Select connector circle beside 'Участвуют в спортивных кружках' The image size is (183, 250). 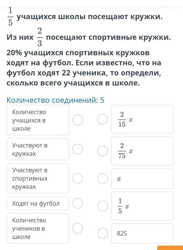(x=77, y=178)
